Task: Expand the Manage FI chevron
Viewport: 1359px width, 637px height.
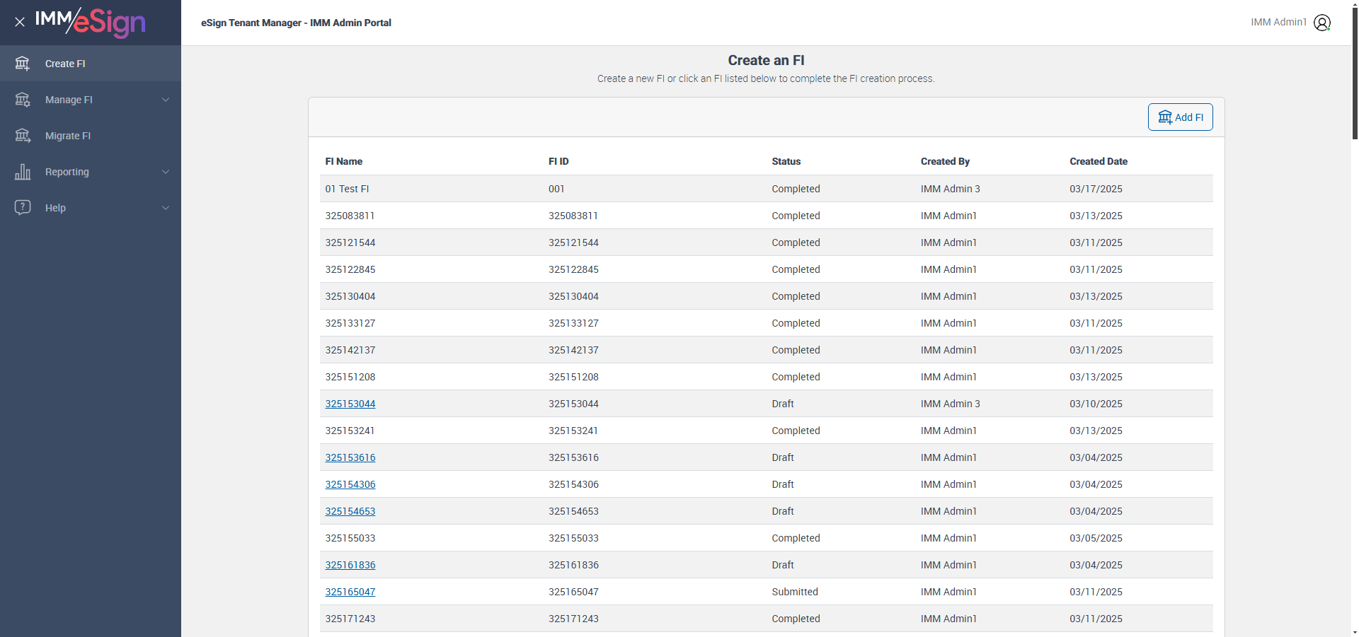Action: point(166,100)
